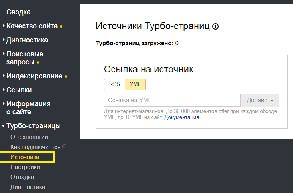Collapse the Турбо-страницы section arrow

3,126
